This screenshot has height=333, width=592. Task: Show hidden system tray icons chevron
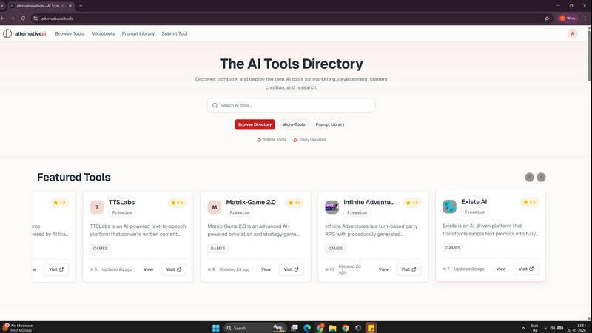(x=523, y=328)
